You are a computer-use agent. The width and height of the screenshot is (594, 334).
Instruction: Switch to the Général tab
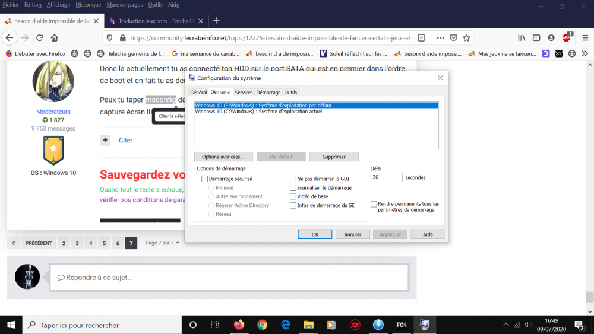[x=198, y=93]
